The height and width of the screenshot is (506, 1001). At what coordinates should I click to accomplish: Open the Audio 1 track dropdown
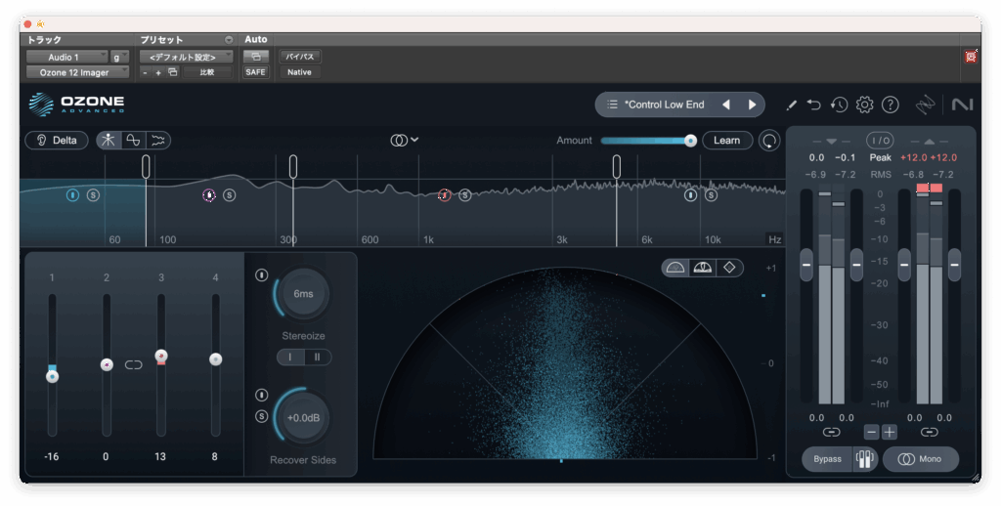[x=66, y=57]
